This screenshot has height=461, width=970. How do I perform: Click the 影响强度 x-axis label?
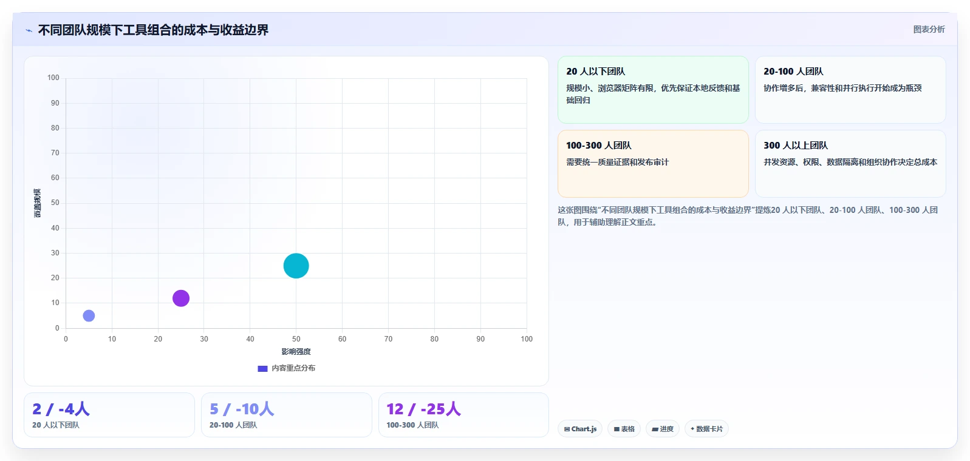[296, 352]
